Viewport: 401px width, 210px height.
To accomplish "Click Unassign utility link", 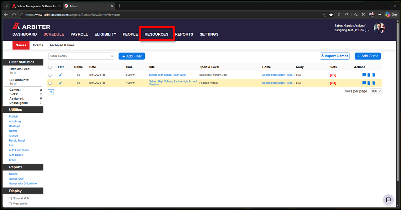I will click(x=14, y=126).
